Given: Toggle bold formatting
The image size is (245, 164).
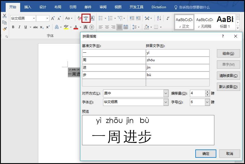Looking at the screenshot, I should click(x=13, y=27).
